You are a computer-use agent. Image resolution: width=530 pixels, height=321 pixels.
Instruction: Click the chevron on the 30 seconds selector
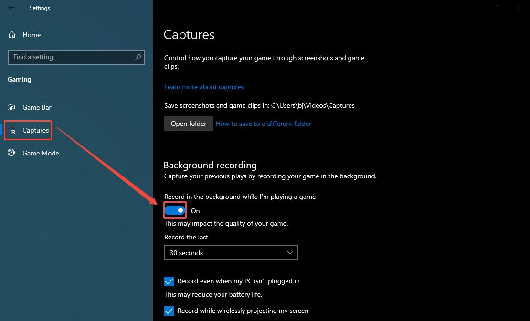coord(290,253)
